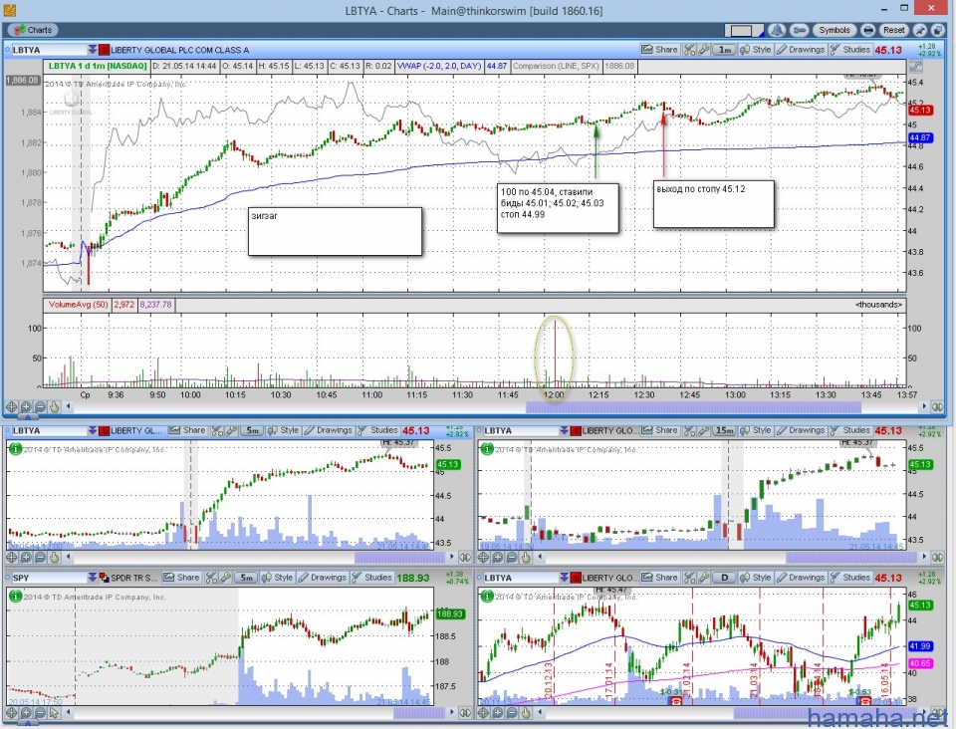
Task: Detach the window with the overlapping squares icon
Action: (936, 30)
